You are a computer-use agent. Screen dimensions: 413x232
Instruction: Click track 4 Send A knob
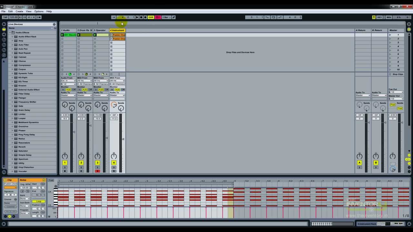(114, 105)
